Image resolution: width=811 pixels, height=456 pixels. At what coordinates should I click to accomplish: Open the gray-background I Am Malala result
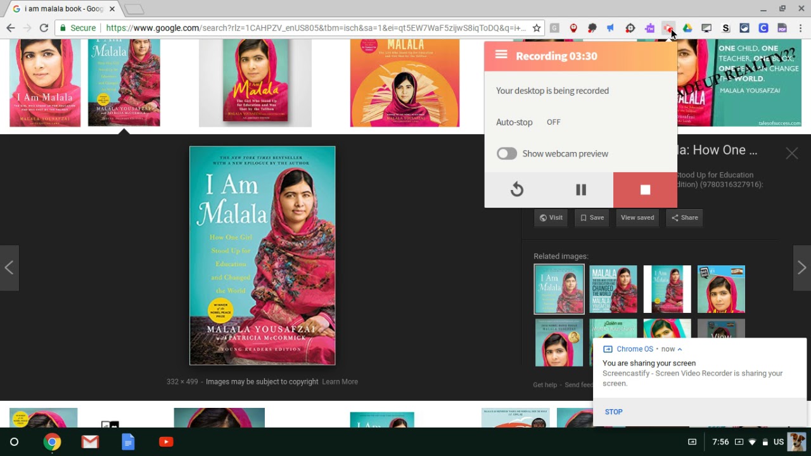pyautogui.click(x=255, y=82)
